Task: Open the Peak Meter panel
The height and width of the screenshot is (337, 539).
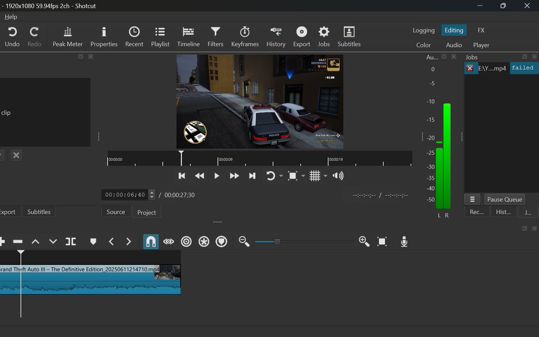Action: click(x=68, y=37)
